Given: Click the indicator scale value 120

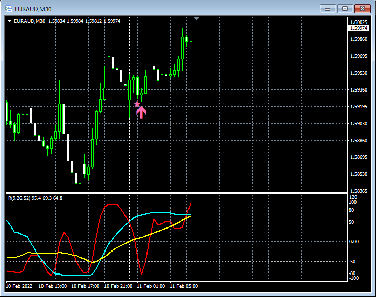Looking at the screenshot, I should (353, 197).
